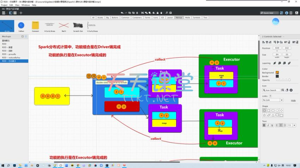Toggle bold text formatting
This screenshot has width=300, height=168.
(264, 125)
